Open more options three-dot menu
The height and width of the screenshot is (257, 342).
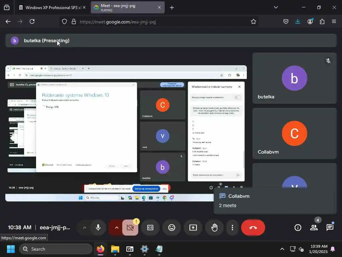click(x=232, y=228)
